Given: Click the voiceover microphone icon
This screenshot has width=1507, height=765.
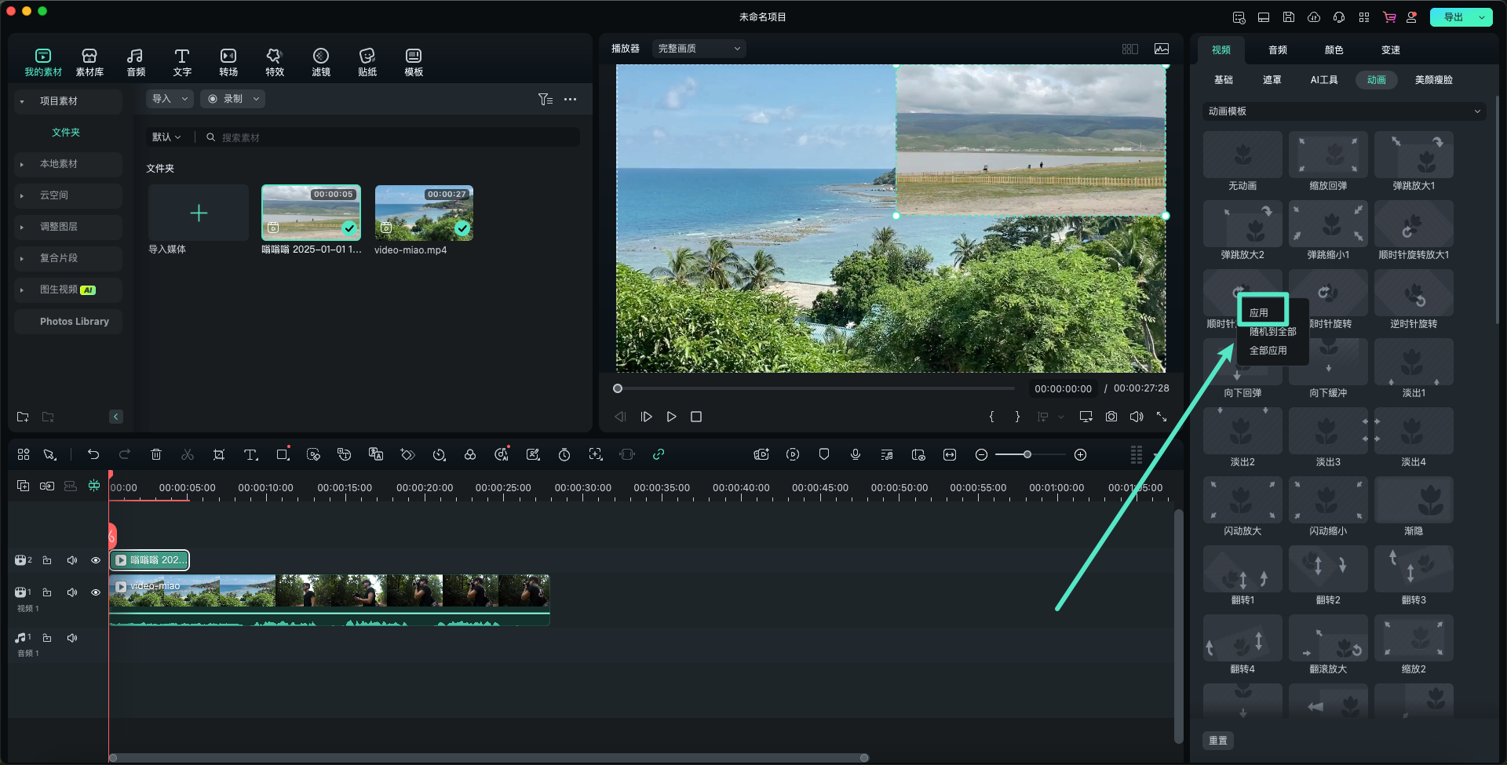Looking at the screenshot, I should [x=855, y=454].
